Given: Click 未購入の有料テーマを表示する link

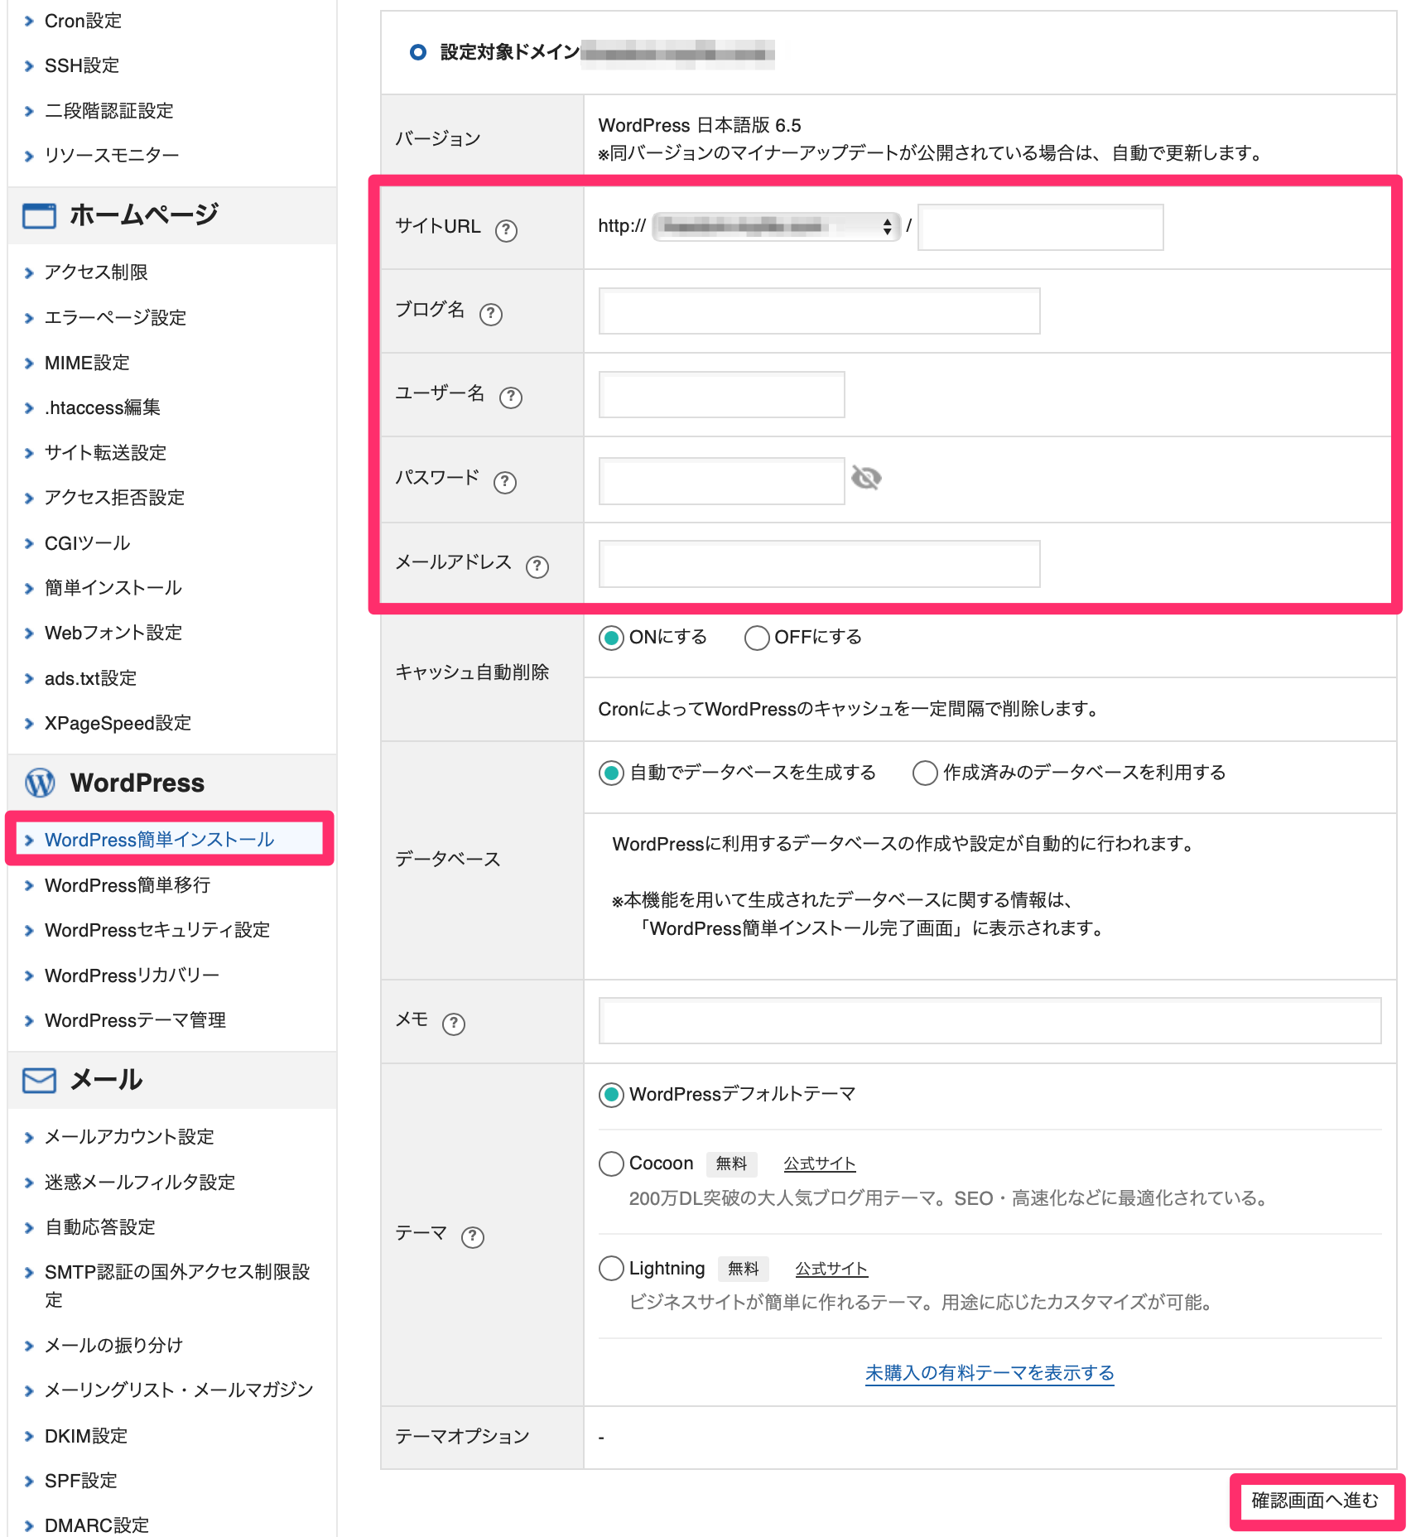Looking at the screenshot, I should click(990, 1373).
